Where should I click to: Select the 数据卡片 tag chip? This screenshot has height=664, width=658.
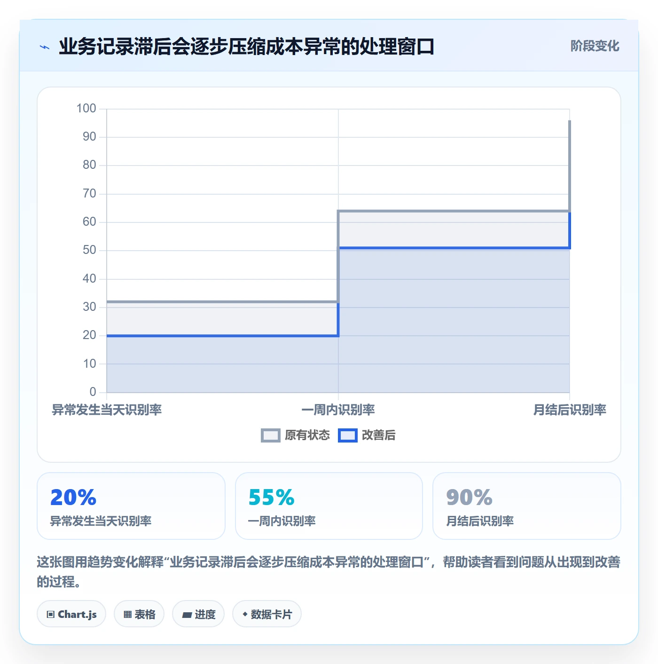[267, 614]
